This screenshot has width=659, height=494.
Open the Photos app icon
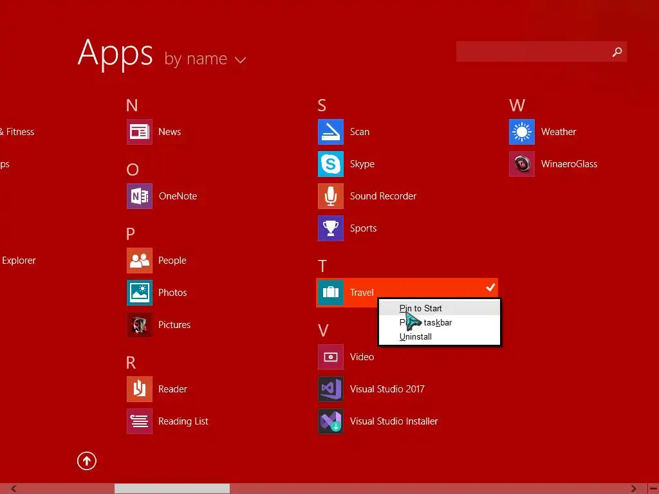[x=140, y=293]
